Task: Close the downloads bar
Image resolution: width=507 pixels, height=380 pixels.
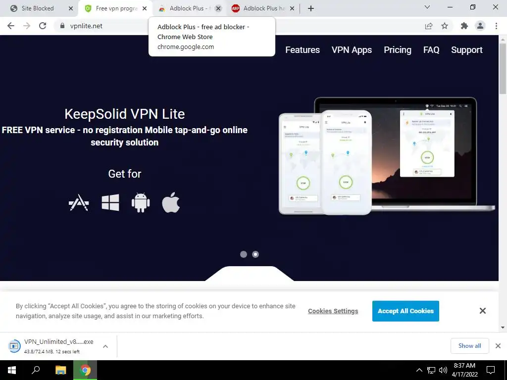Action: [498, 346]
